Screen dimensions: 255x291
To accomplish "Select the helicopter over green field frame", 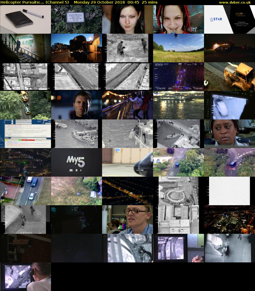I will (x=178, y=48).
